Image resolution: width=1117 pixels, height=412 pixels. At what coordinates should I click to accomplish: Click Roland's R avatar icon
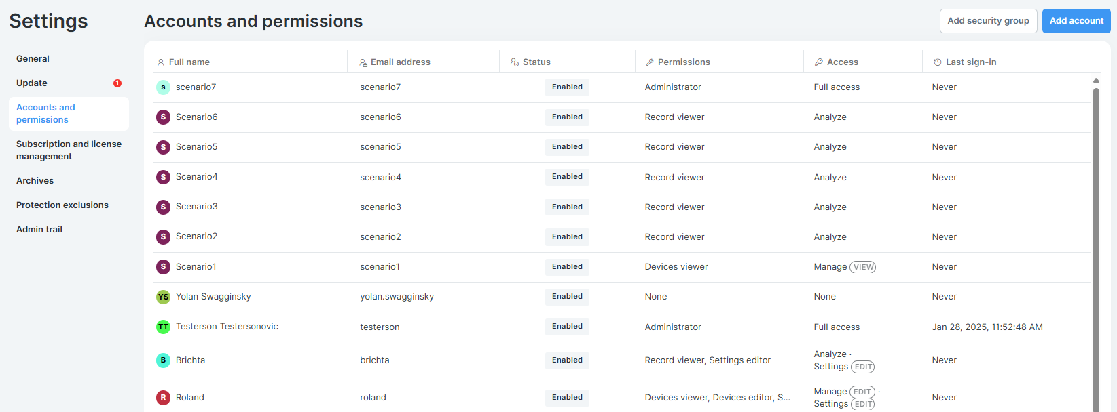point(163,398)
